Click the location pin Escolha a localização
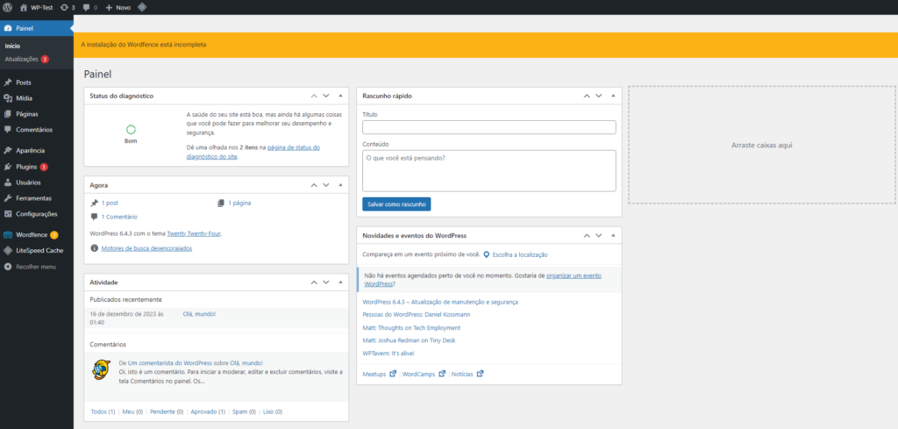 pyautogui.click(x=487, y=254)
